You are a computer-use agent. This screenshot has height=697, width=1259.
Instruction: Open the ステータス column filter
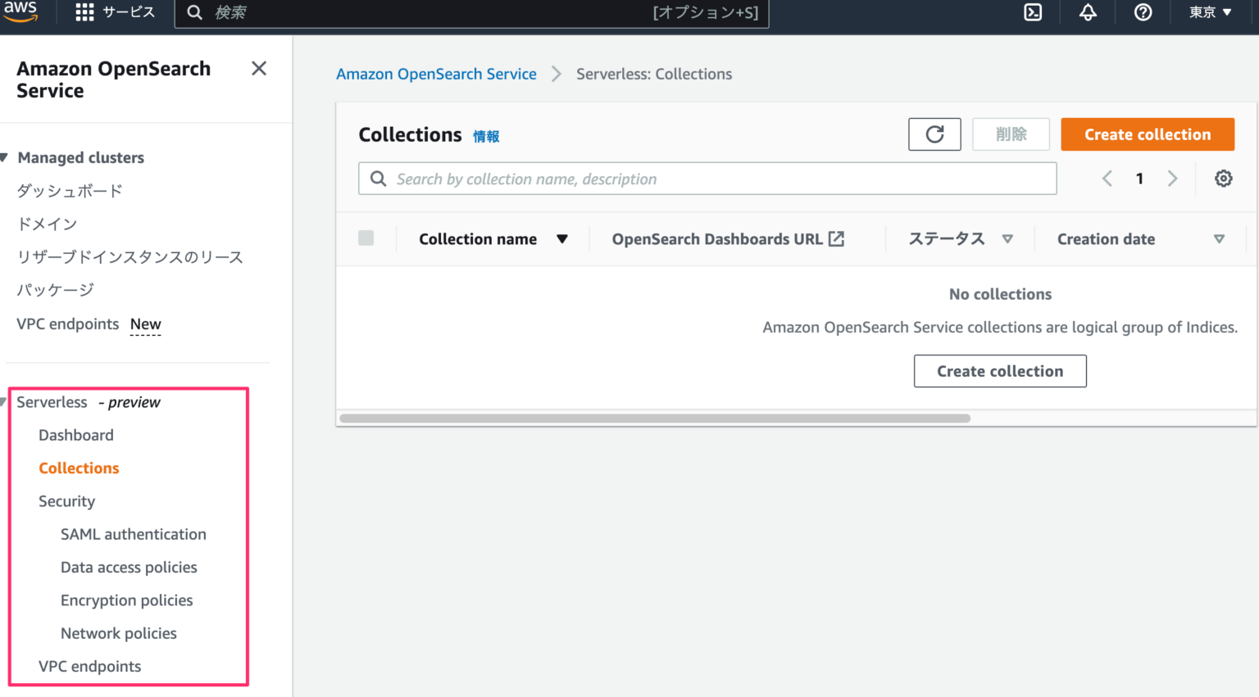tap(1007, 238)
